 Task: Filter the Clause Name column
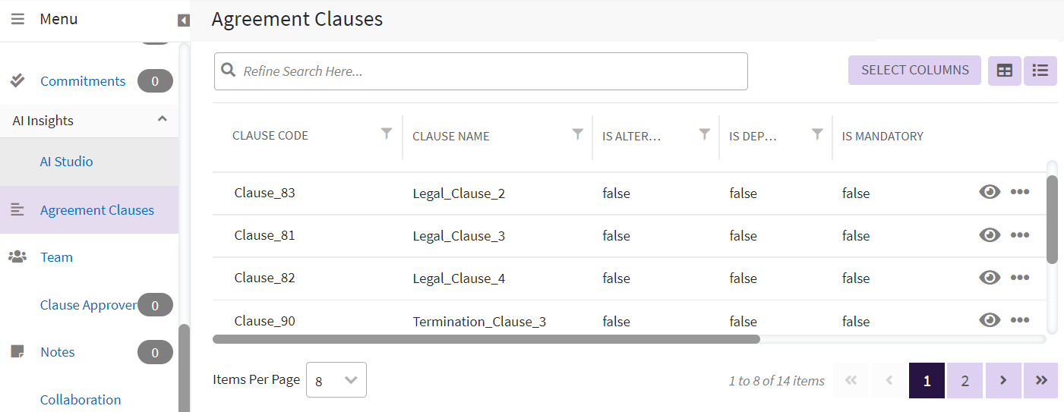(x=577, y=134)
